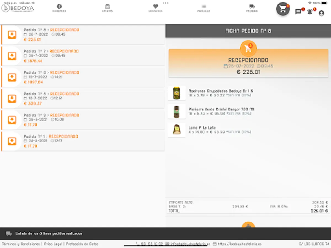
Task: Click Lomo A La Leña product name
Action: [x=202, y=128]
